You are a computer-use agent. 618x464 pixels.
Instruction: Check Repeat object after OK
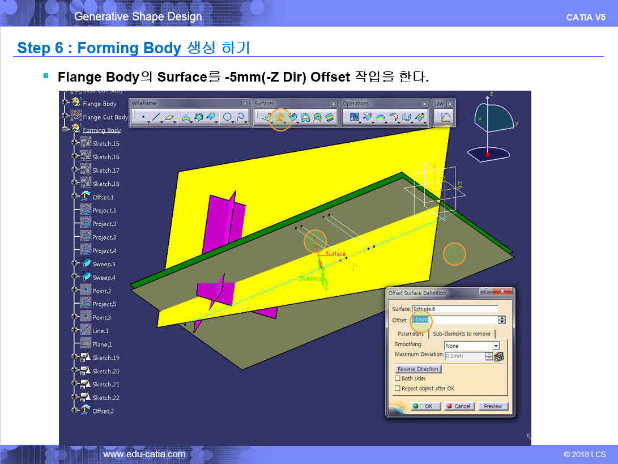tap(398, 389)
